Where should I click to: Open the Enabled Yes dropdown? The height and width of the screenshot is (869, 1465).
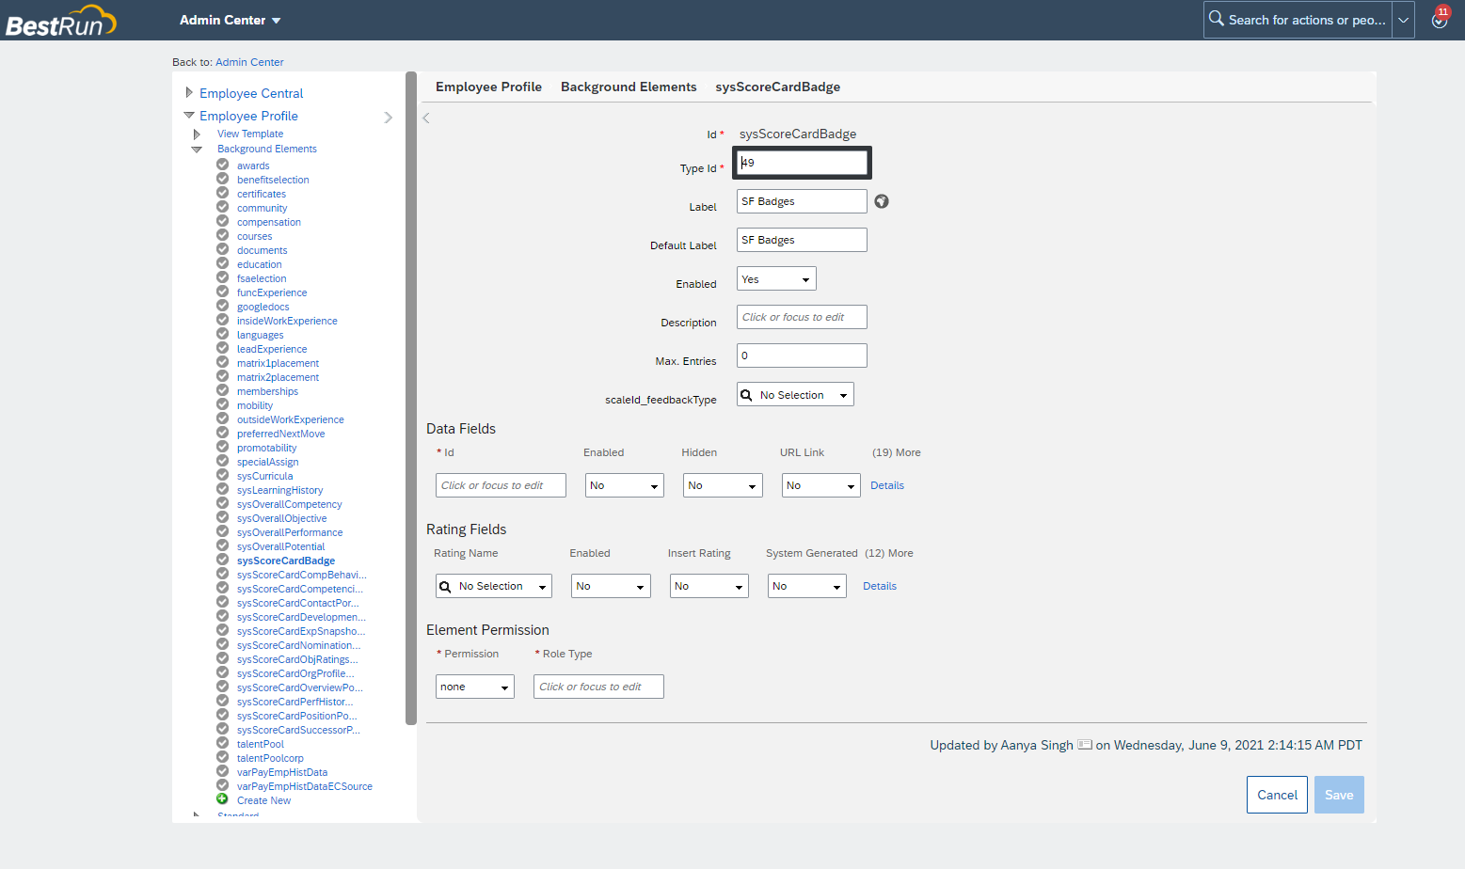[x=776, y=279]
